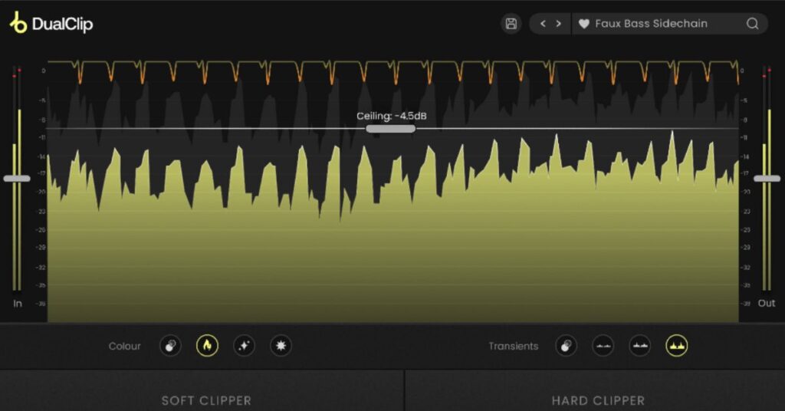
Task: Open preset search with magnifier icon
Action: [x=753, y=24]
